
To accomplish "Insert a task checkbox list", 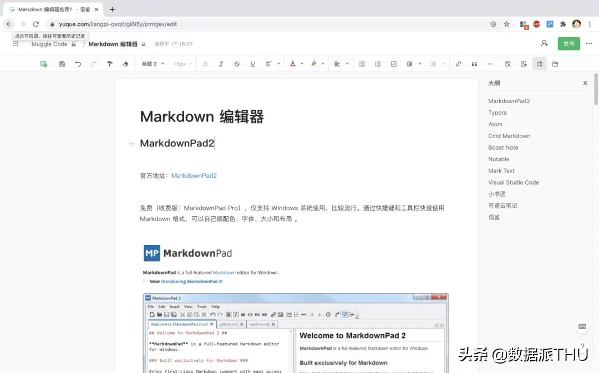I will coord(393,64).
